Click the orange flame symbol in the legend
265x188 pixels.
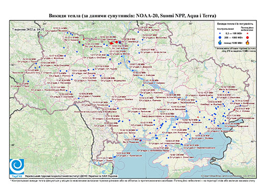247,42
